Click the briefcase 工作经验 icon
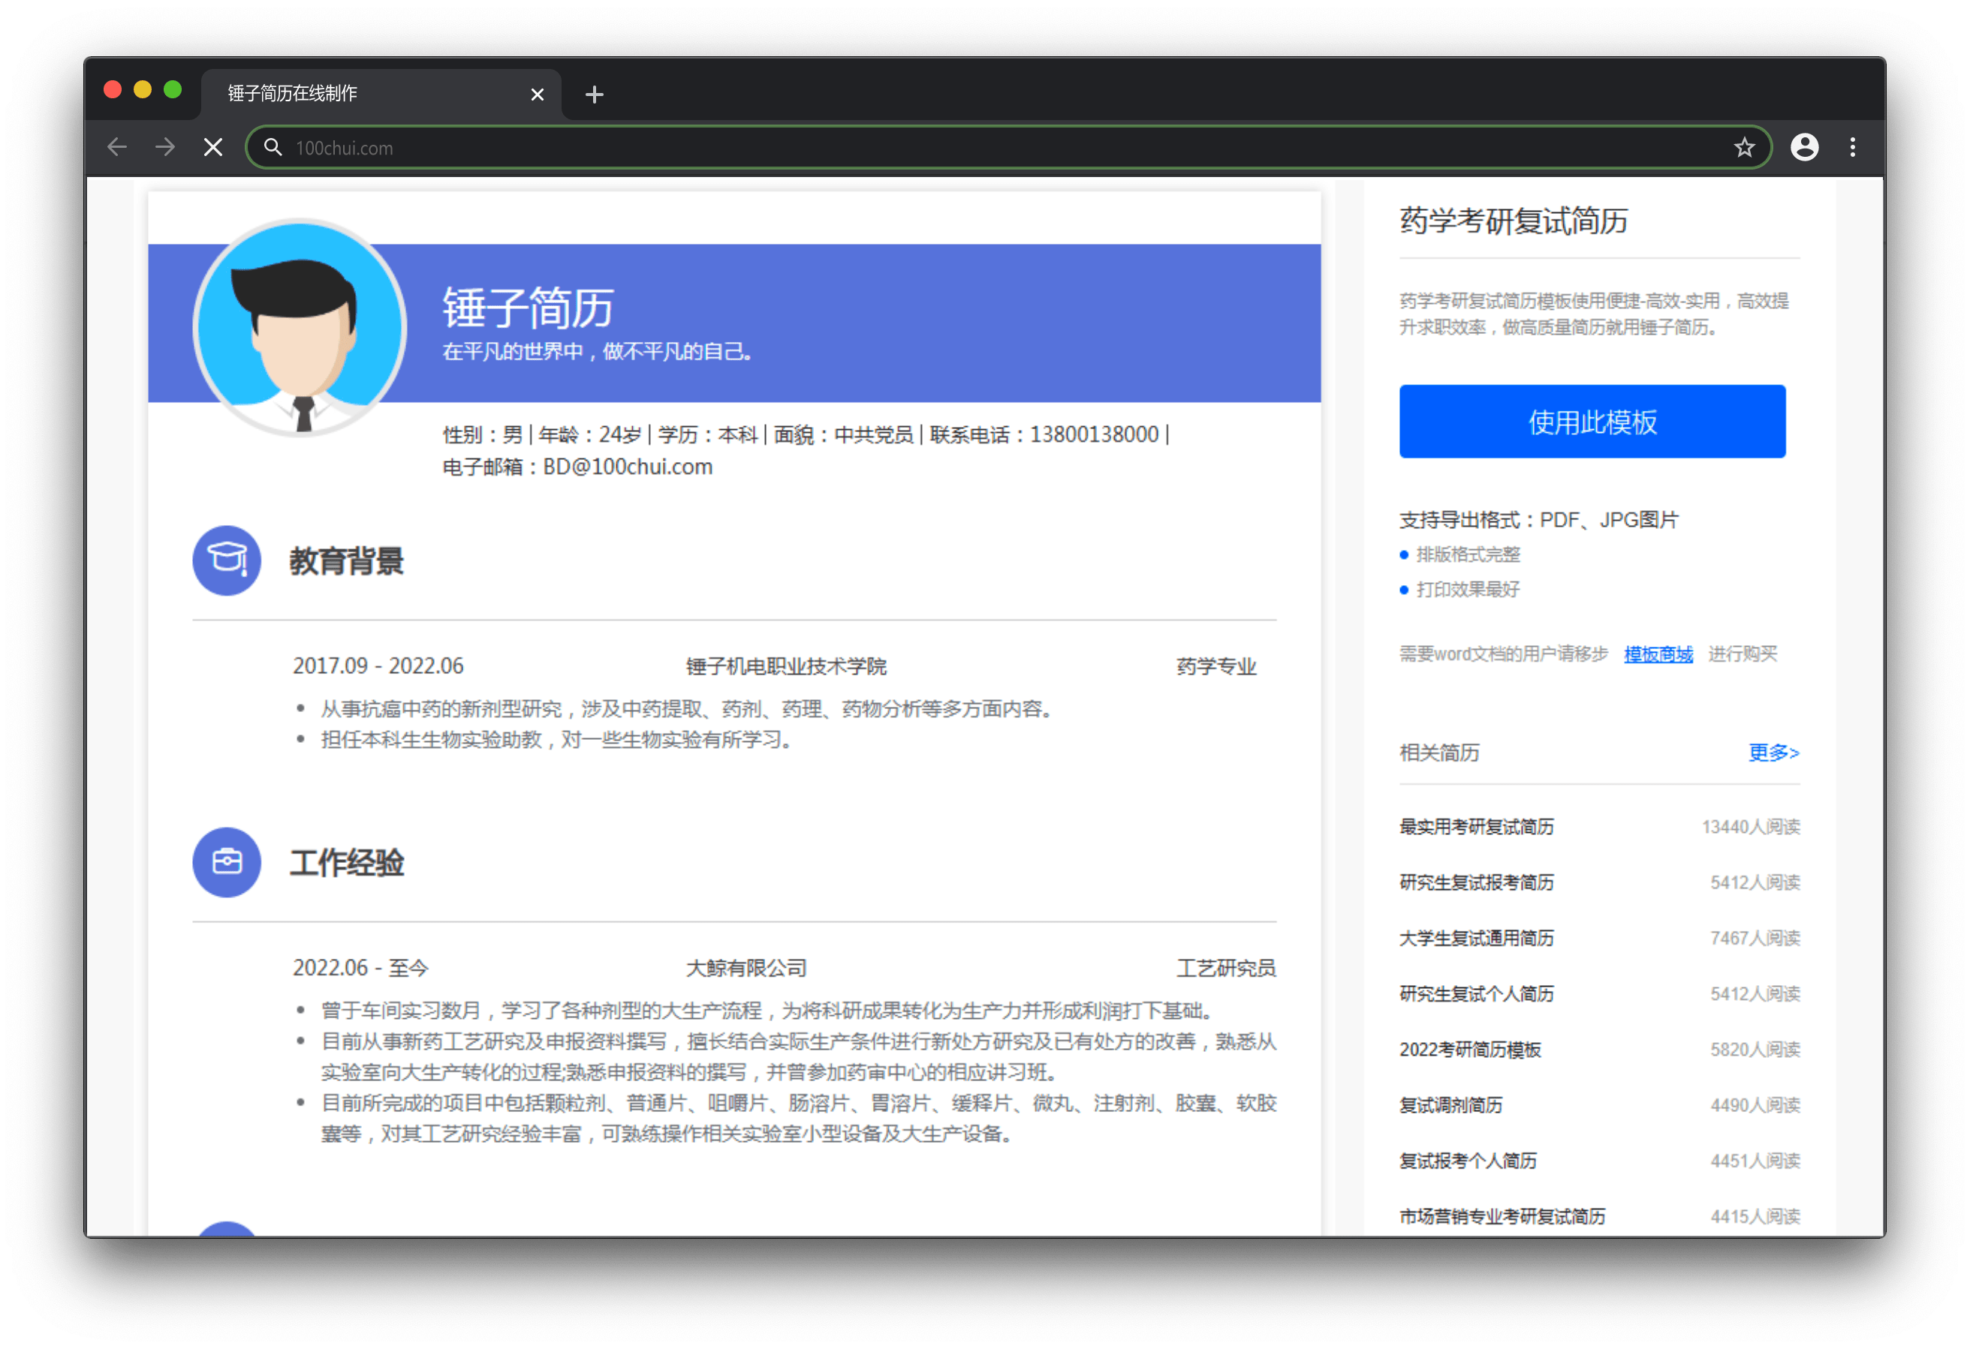The image size is (1970, 1349). point(226,862)
